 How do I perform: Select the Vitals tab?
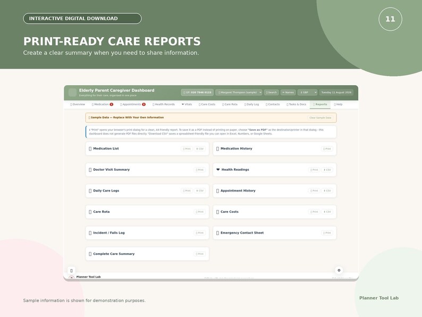pos(187,104)
